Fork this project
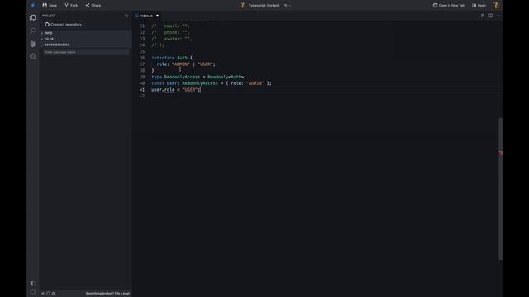Screen dimensions: 529x297 [x=71, y=6]
